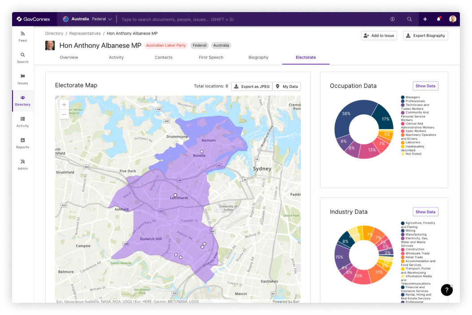The height and width of the screenshot is (315, 472).
Task: Open the Activity section in sidebar
Action: click(x=22, y=122)
